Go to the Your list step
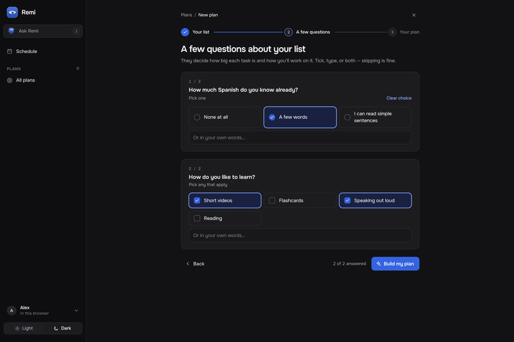Screen dimensions: 514x342 coord(195,32)
